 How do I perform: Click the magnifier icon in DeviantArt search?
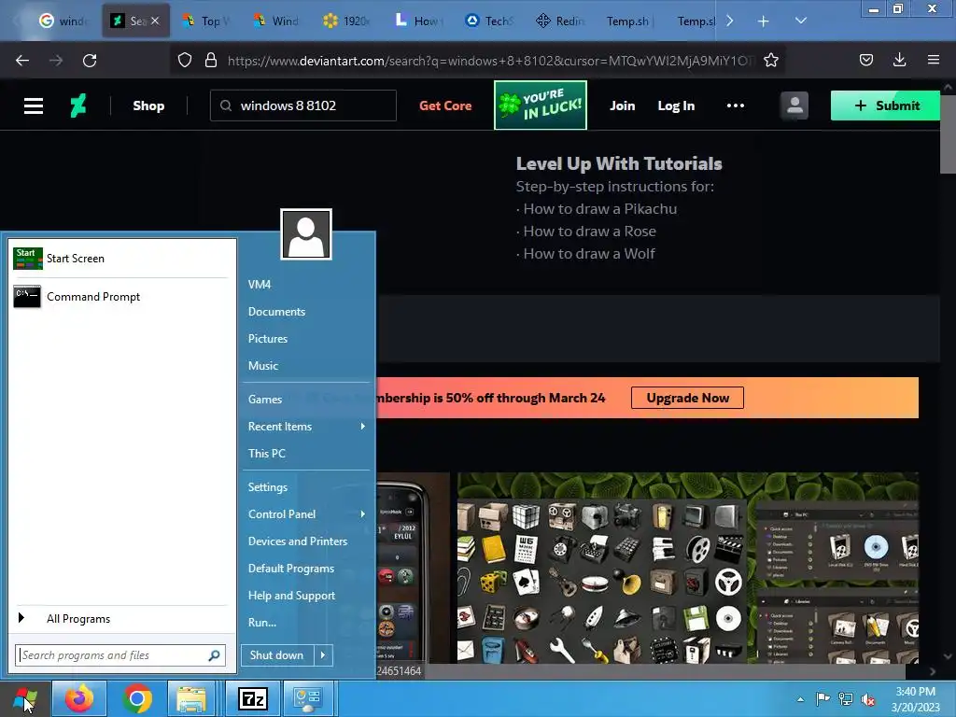[x=226, y=105]
